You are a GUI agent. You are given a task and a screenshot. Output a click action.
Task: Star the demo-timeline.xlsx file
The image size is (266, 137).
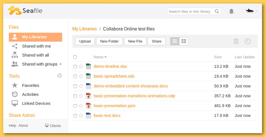click(81, 67)
